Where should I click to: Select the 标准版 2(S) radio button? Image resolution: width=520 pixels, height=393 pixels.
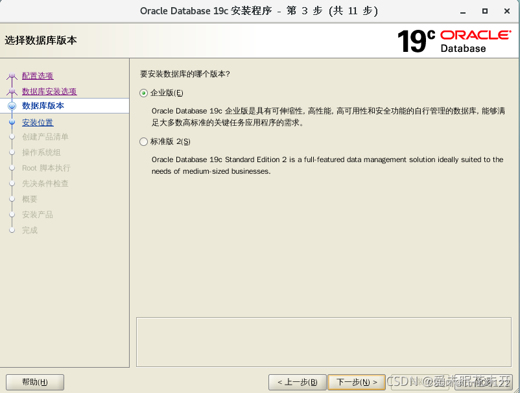coord(143,142)
